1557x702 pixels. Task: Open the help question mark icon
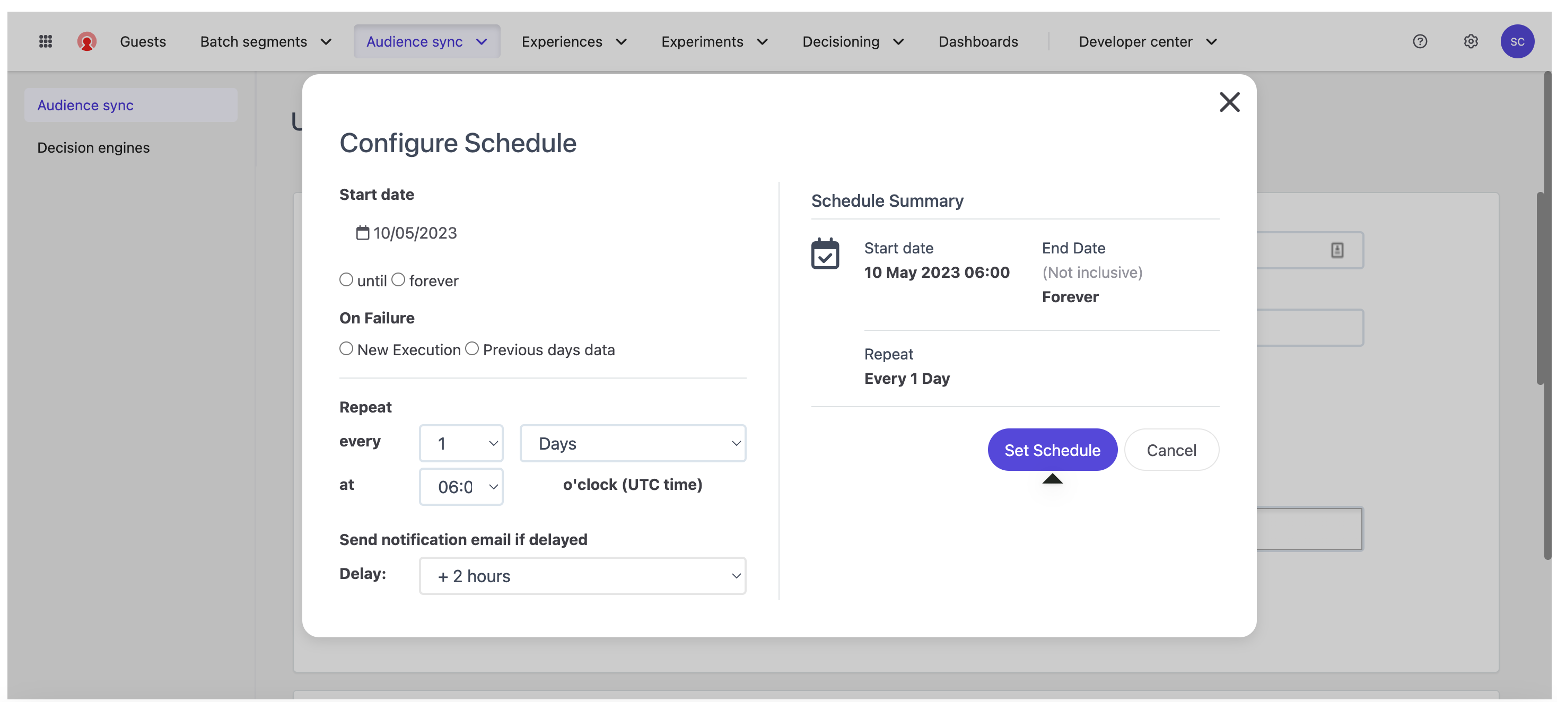pos(1419,41)
